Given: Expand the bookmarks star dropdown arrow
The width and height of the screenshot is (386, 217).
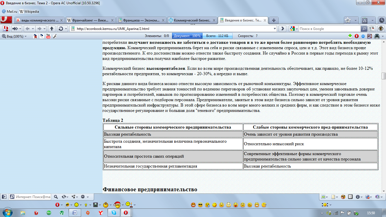Looking at the screenshot, I should pos(355,21).
